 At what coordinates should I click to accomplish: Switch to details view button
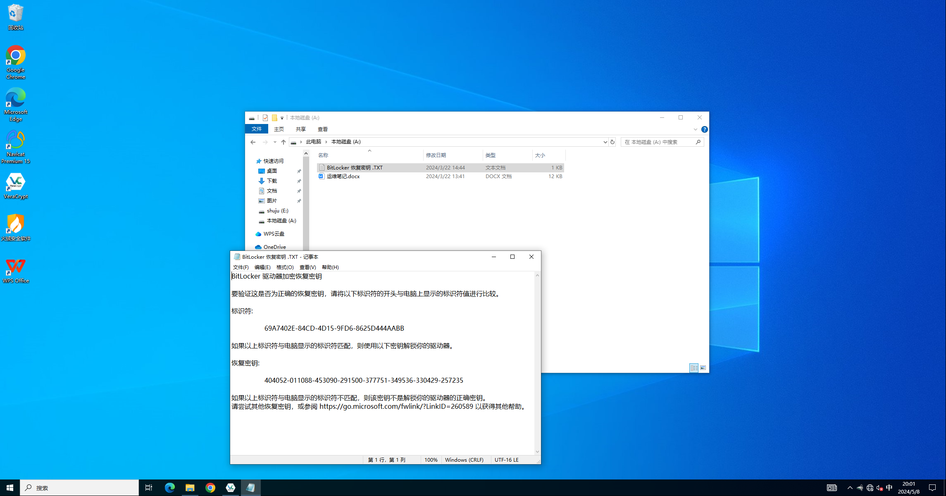click(x=694, y=367)
